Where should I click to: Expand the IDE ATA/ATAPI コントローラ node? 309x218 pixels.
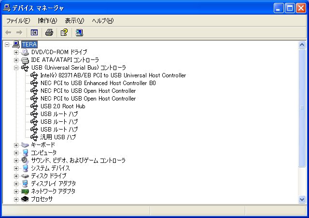point(16,60)
